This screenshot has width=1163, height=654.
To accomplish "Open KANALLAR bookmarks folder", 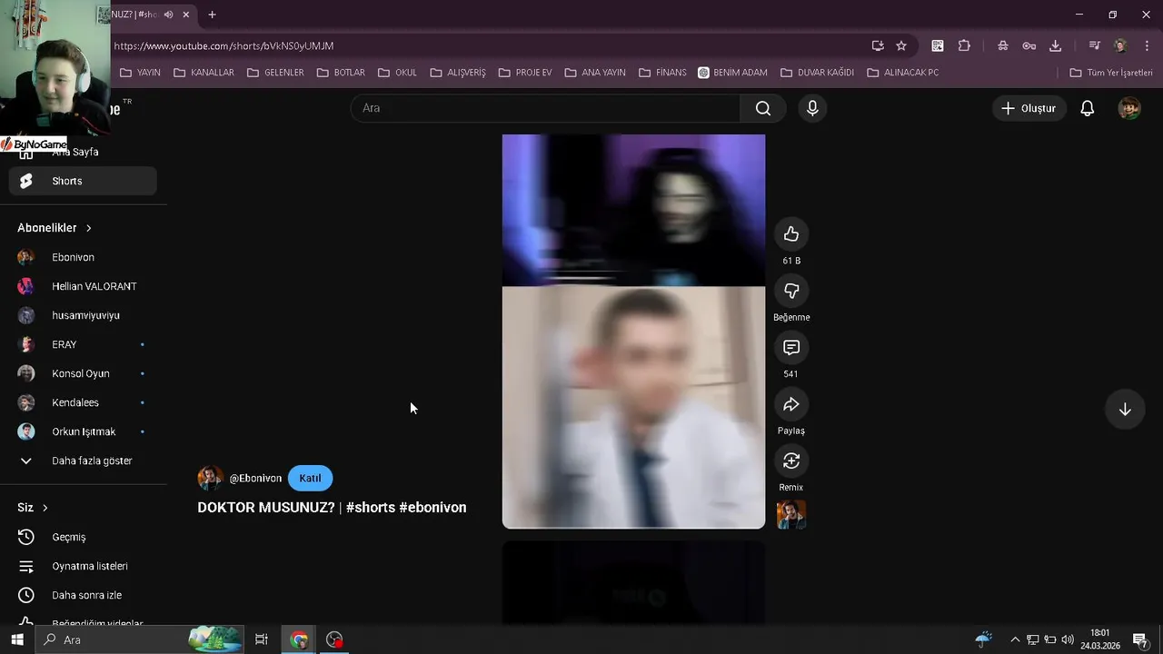I will (x=204, y=73).
